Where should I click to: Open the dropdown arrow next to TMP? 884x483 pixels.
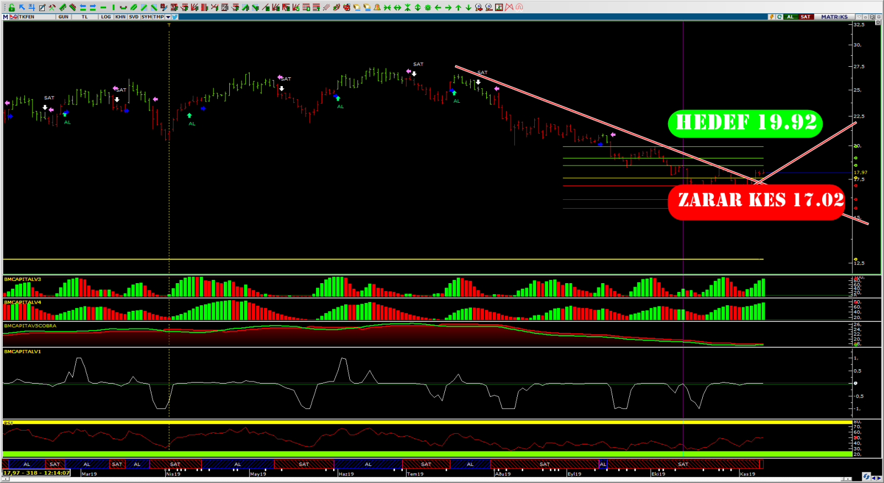168,17
